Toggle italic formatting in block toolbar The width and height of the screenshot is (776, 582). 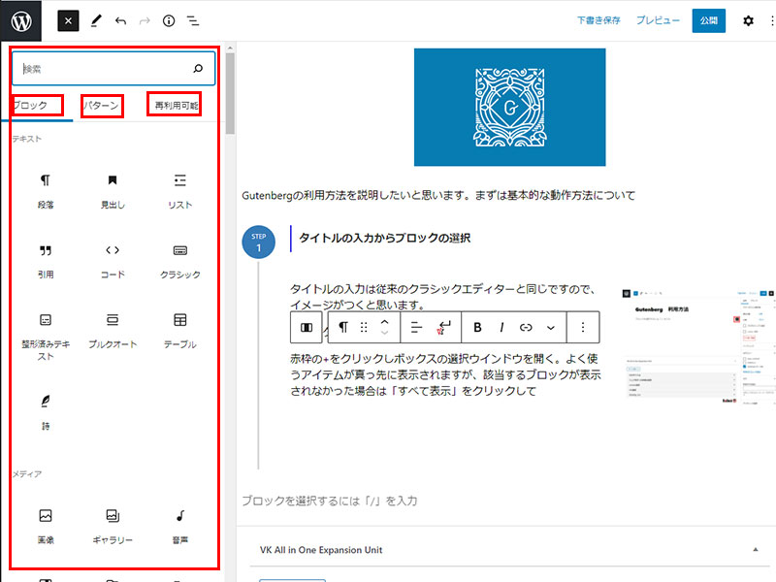(501, 328)
